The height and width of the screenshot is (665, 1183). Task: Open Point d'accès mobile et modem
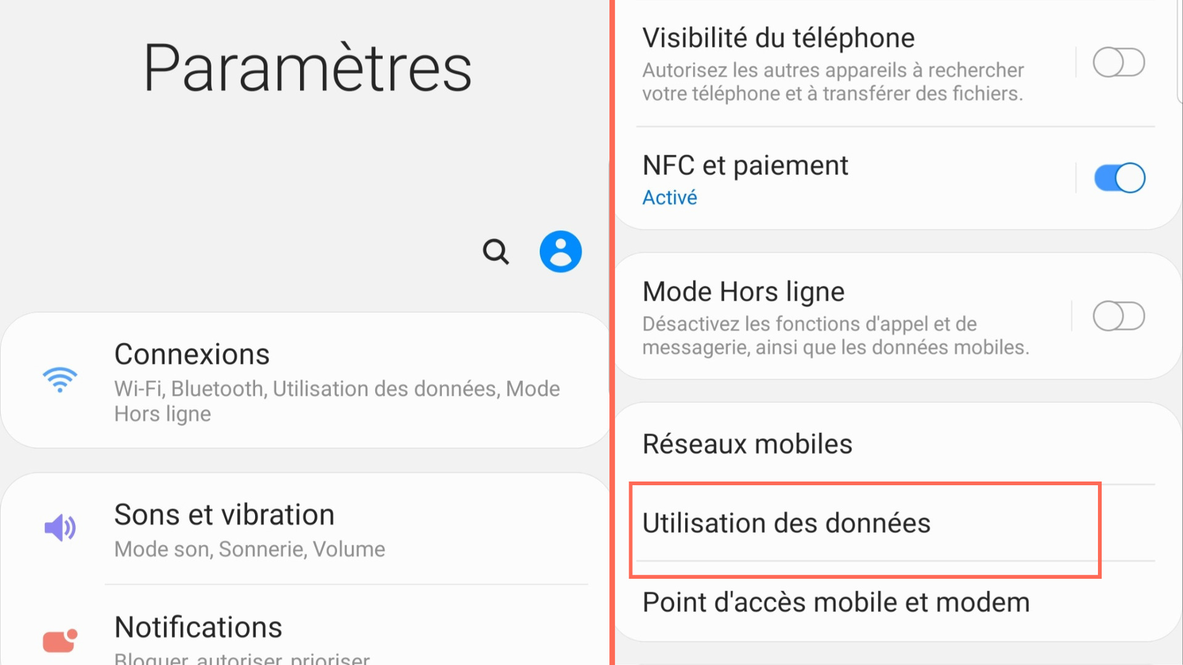[835, 602]
